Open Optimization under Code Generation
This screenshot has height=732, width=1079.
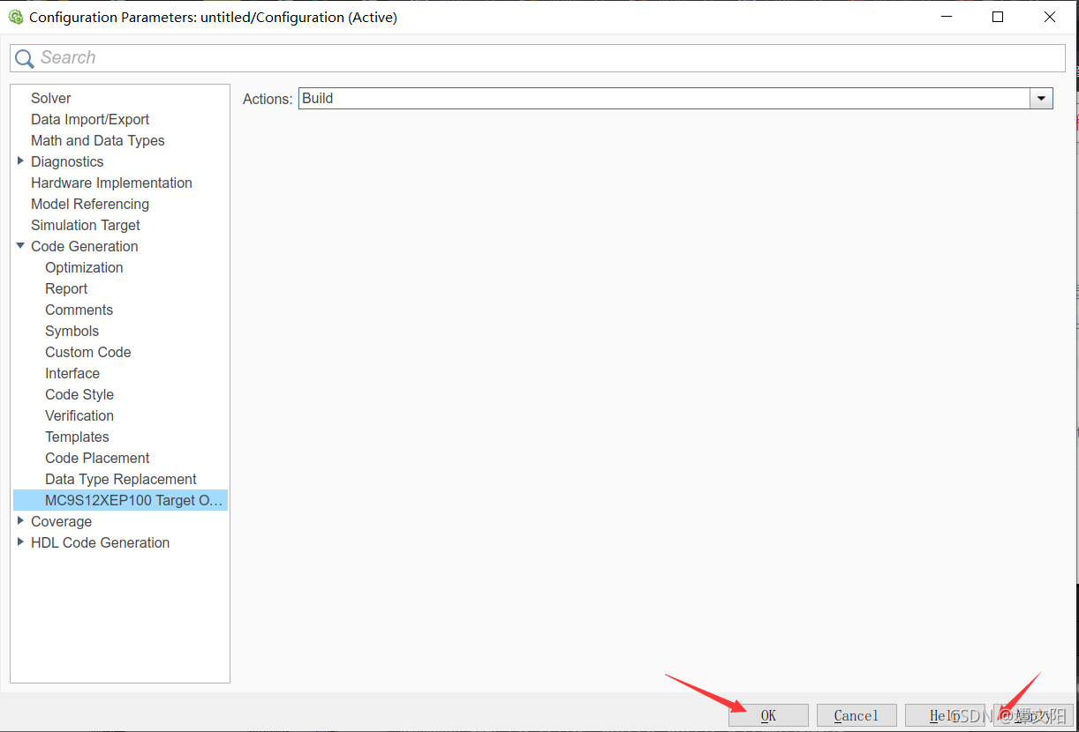(84, 267)
